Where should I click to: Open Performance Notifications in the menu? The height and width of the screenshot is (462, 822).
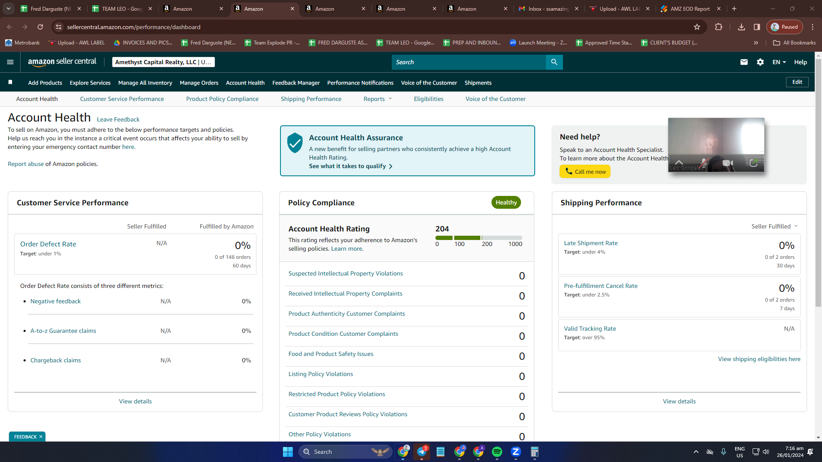pyautogui.click(x=360, y=83)
